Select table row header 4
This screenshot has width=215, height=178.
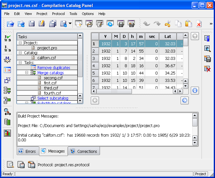pos(95,66)
